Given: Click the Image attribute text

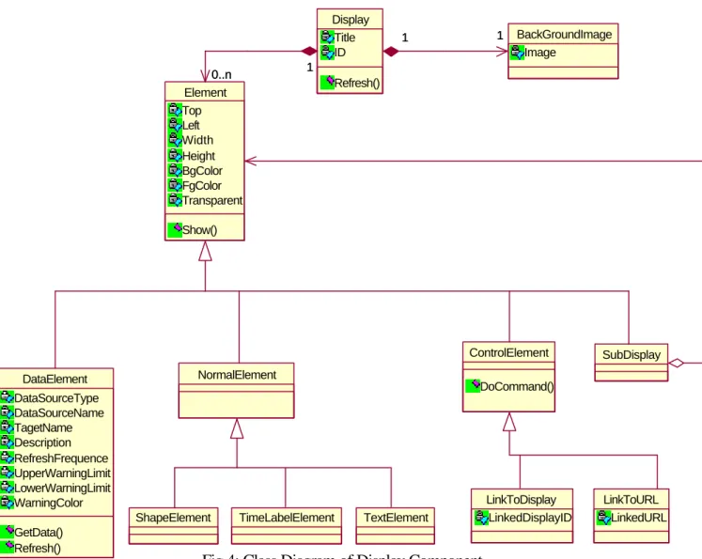Looking at the screenshot, I should pyautogui.click(x=540, y=53).
